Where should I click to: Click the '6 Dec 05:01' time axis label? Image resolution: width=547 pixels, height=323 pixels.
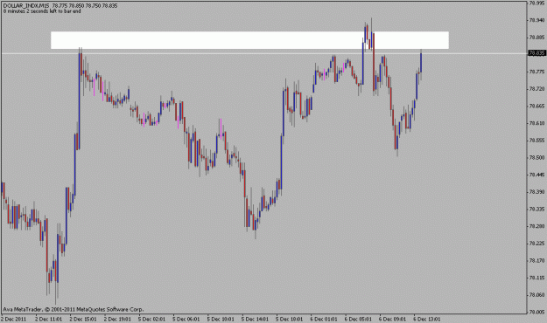(x=358, y=319)
